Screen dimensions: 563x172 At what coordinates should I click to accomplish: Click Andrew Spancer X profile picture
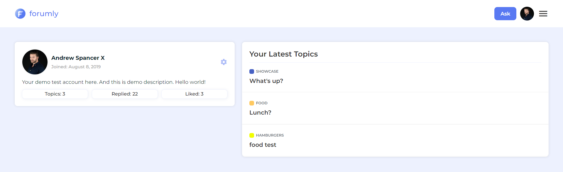[35, 62]
